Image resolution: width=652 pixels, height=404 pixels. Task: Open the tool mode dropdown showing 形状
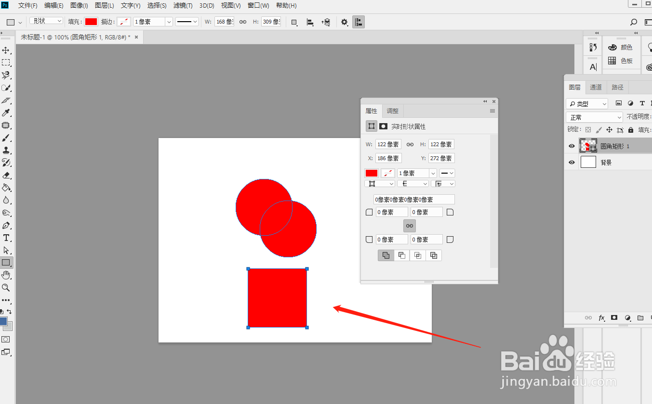46,21
